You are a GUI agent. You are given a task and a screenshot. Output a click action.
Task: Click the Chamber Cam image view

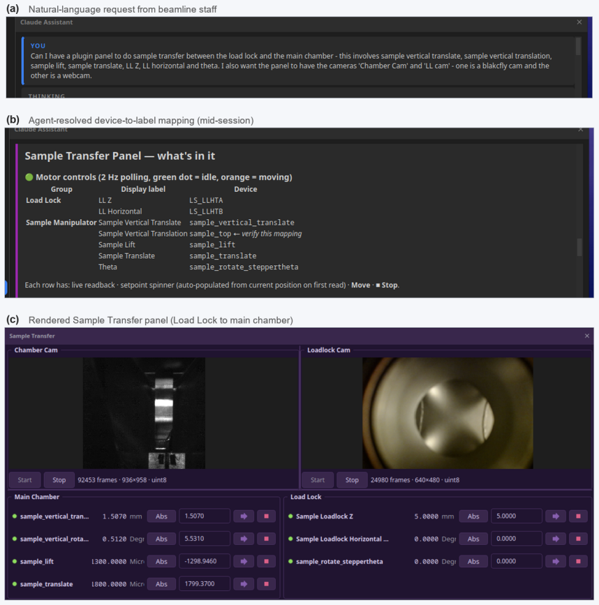coord(144,413)
